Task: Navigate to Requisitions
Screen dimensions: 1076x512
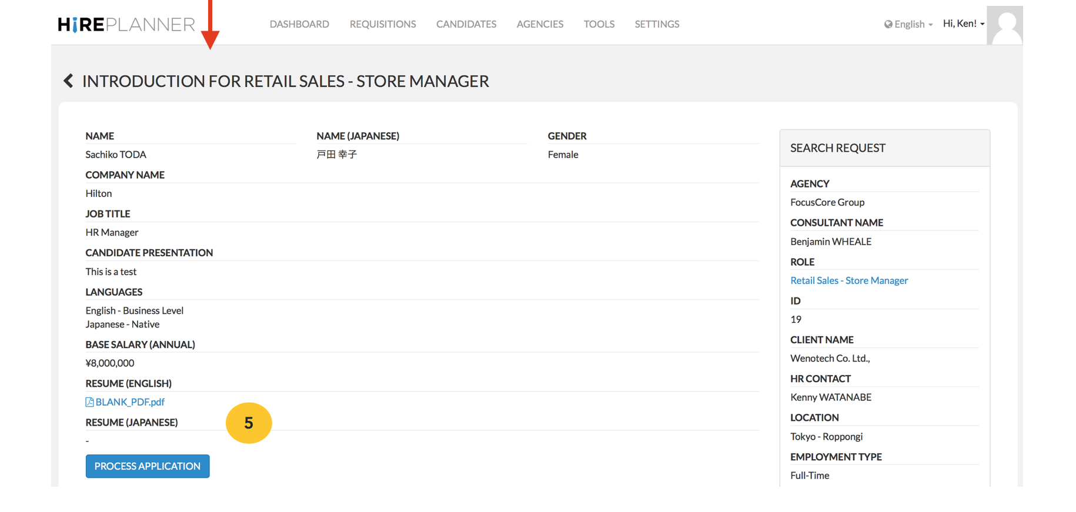Action: tap(383, 24)
